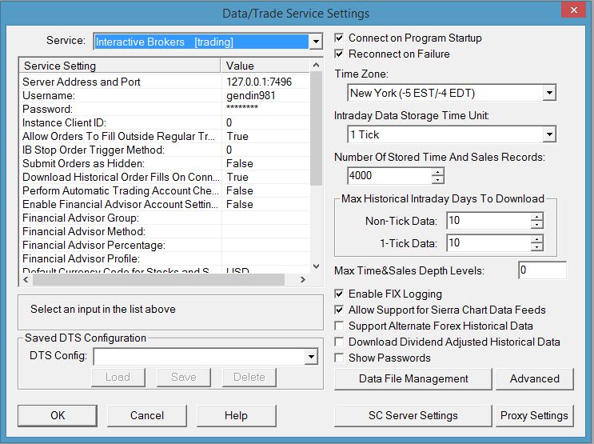Open SC Server Settings
This screenshot has height=444, width=594.
click(413, 415)
